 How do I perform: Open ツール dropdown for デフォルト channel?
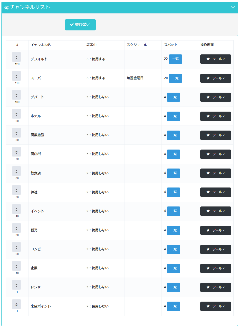[x=215, y=59]
